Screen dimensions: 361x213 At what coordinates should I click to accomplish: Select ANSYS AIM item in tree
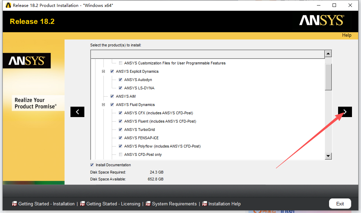pyautogui.click(x=126, y=96)
